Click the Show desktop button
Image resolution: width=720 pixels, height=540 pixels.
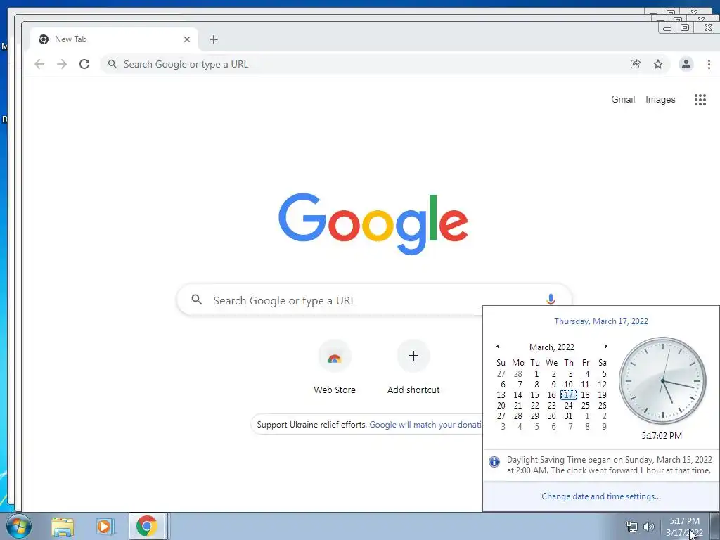(715, 526)
